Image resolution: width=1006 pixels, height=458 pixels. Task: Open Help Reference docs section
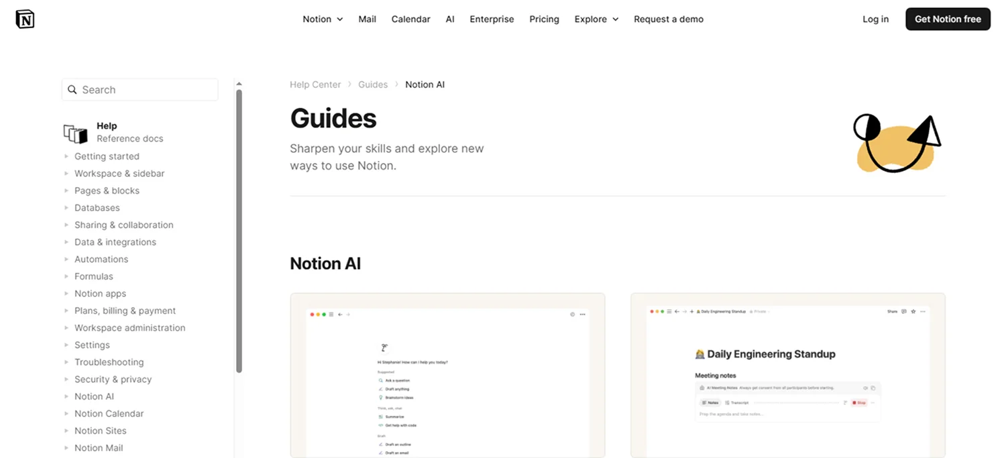pos(113,132)
